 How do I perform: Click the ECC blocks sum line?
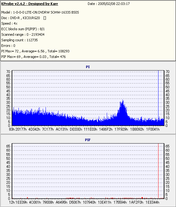point(23,29)
